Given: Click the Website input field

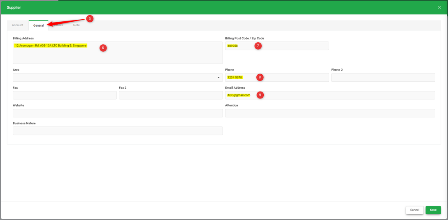Looking at the screenshot, I should [x=118, y=113].
